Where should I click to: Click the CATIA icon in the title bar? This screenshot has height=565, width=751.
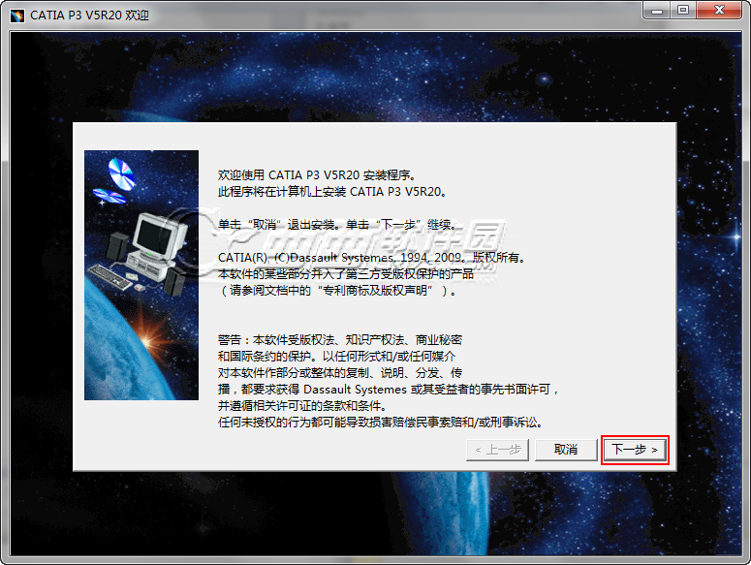17,16
